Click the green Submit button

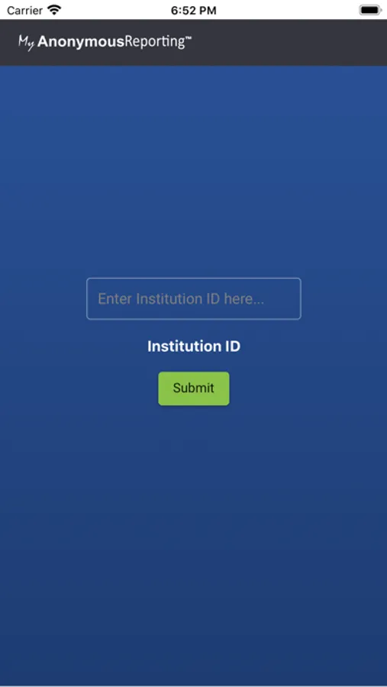click(x=194, y=389)
